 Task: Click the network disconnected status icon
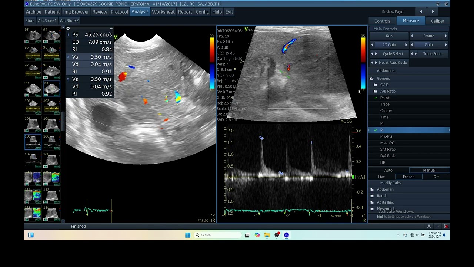(446, 226)
